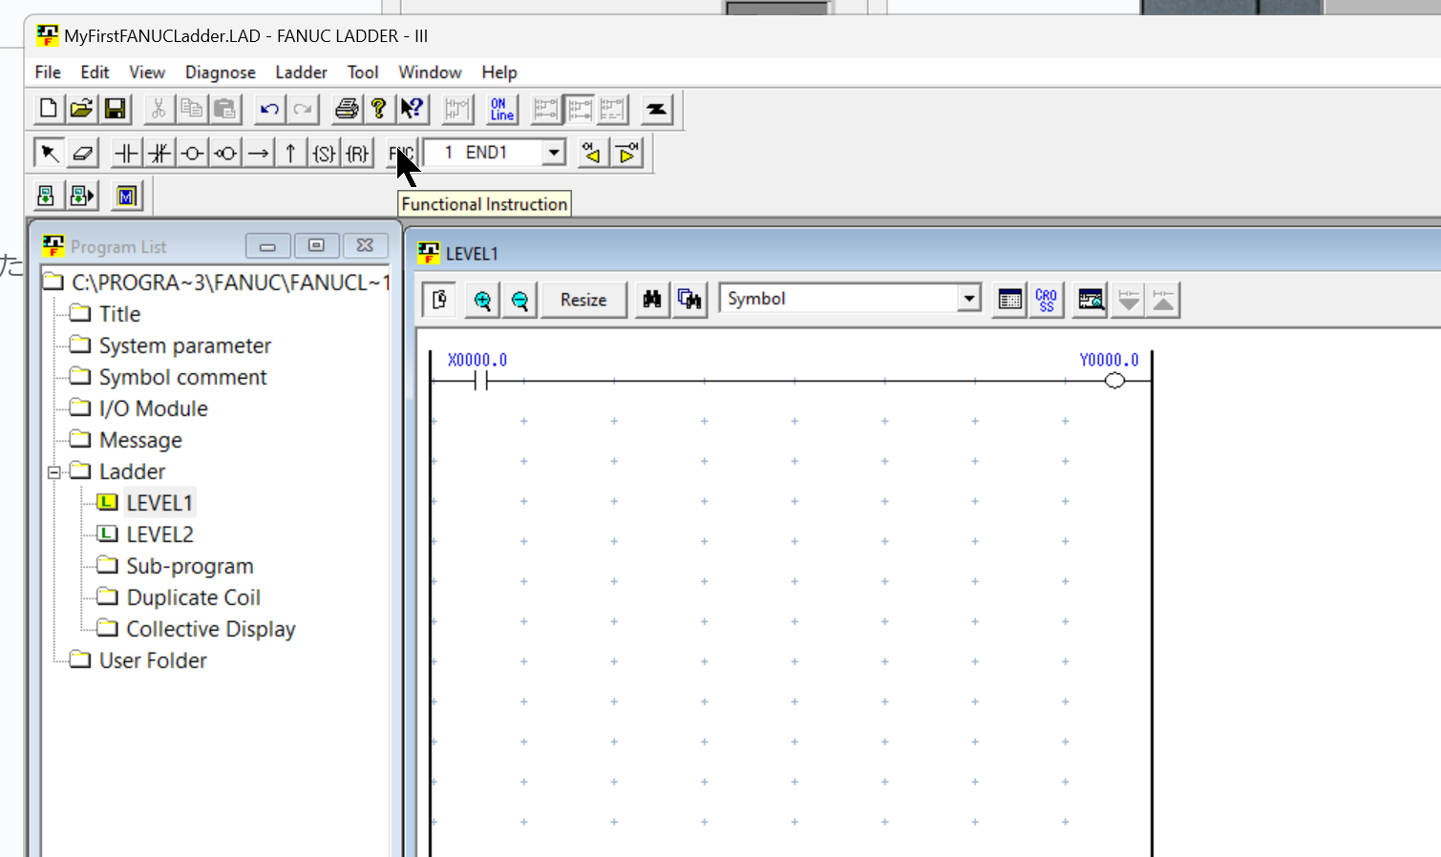Click the New file icon
1441x857 pixels.
(48, 109)
